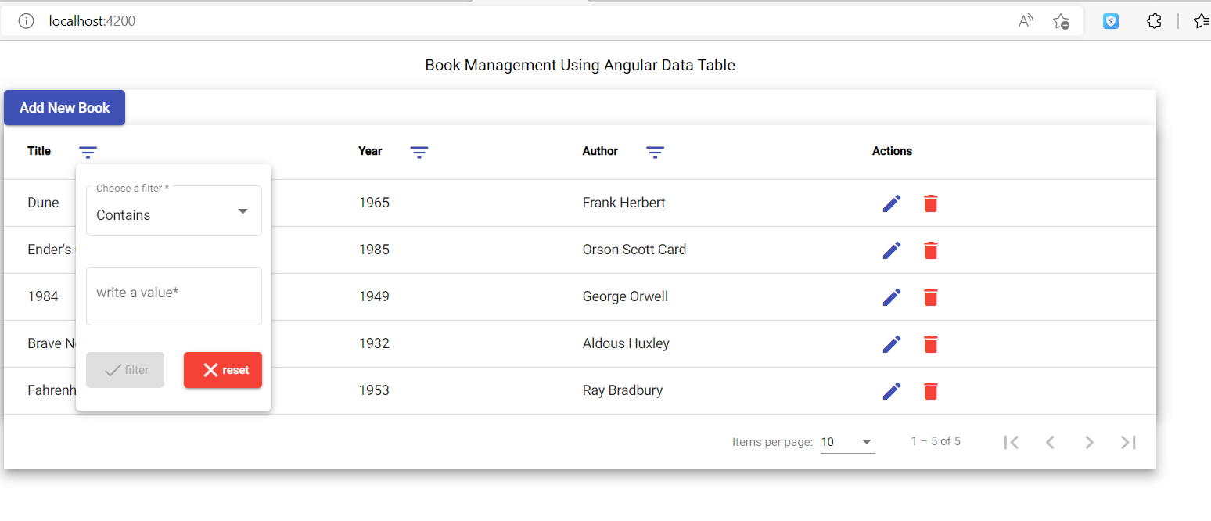Delete the Orson Scott Card book

click(x=930, y=250)
